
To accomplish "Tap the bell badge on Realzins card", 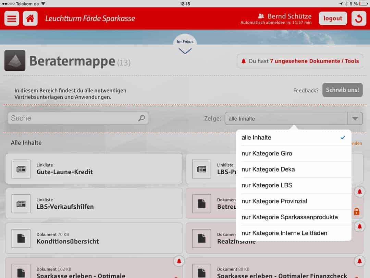I will pyautogui.click(x=359, y=227).
